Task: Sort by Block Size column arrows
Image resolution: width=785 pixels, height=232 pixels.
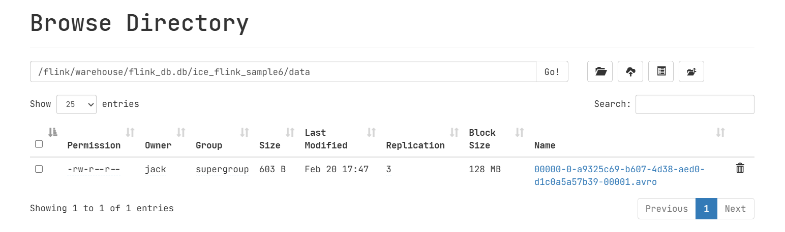Action: coord(520,133)
